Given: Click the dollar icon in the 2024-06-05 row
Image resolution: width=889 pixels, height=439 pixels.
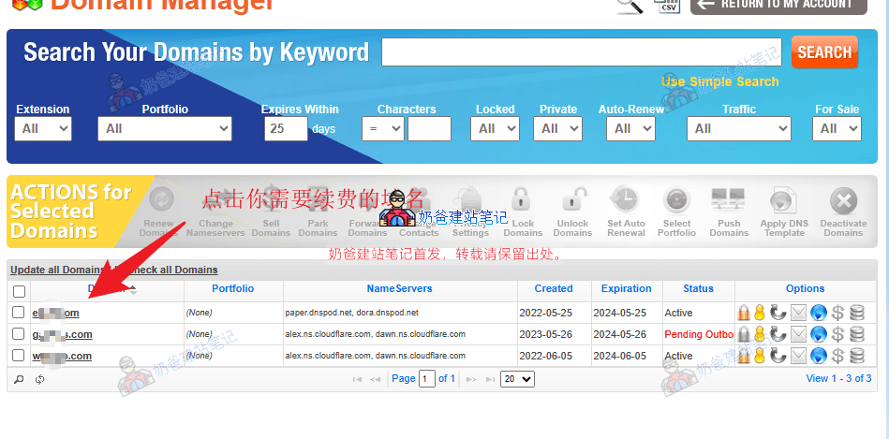Looking at the screenshot, I should click(x=838, y=356).
